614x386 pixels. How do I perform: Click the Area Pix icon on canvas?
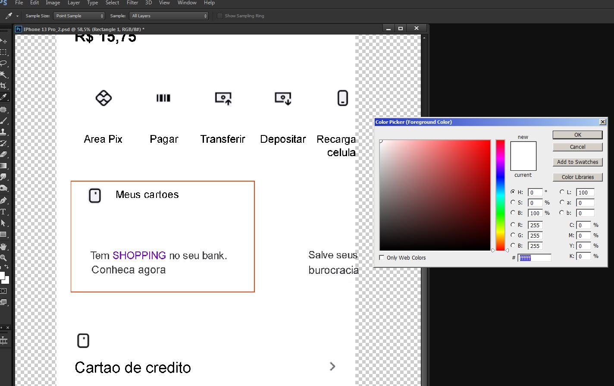[103, 98]
